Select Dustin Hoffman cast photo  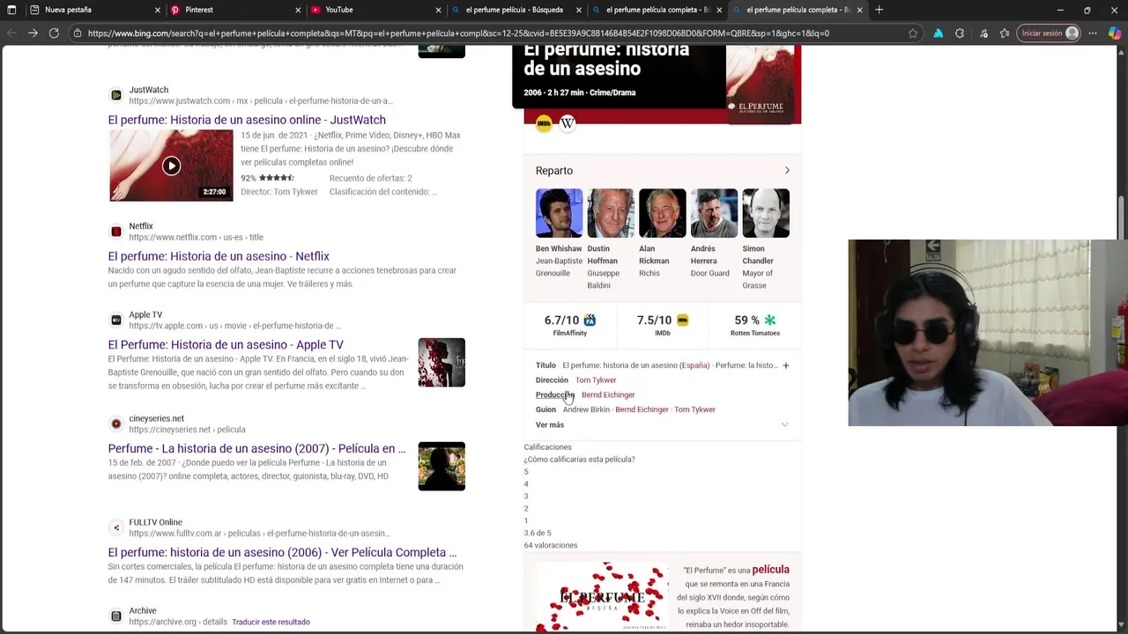611,213
